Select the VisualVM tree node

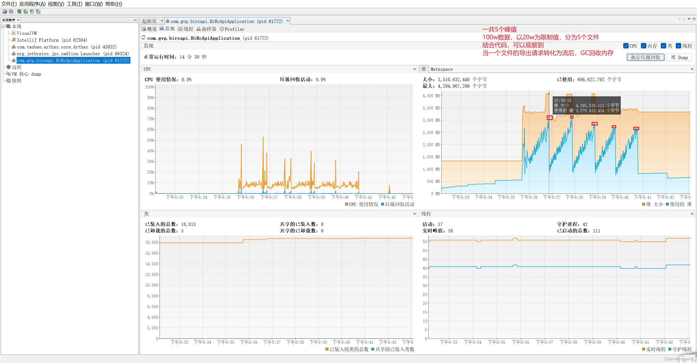26,33
